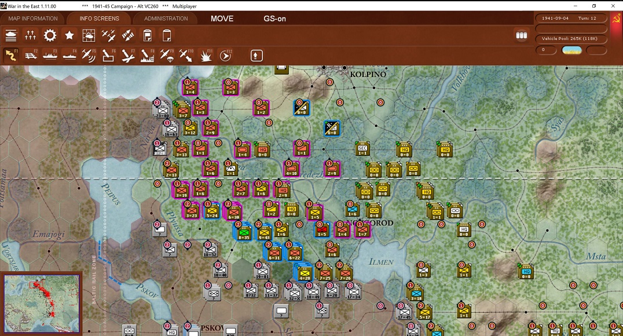Open the Order of Battle screen icon

[11, 36]
